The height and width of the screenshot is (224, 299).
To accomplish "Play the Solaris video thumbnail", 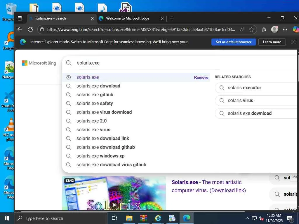I will [114, 193].
